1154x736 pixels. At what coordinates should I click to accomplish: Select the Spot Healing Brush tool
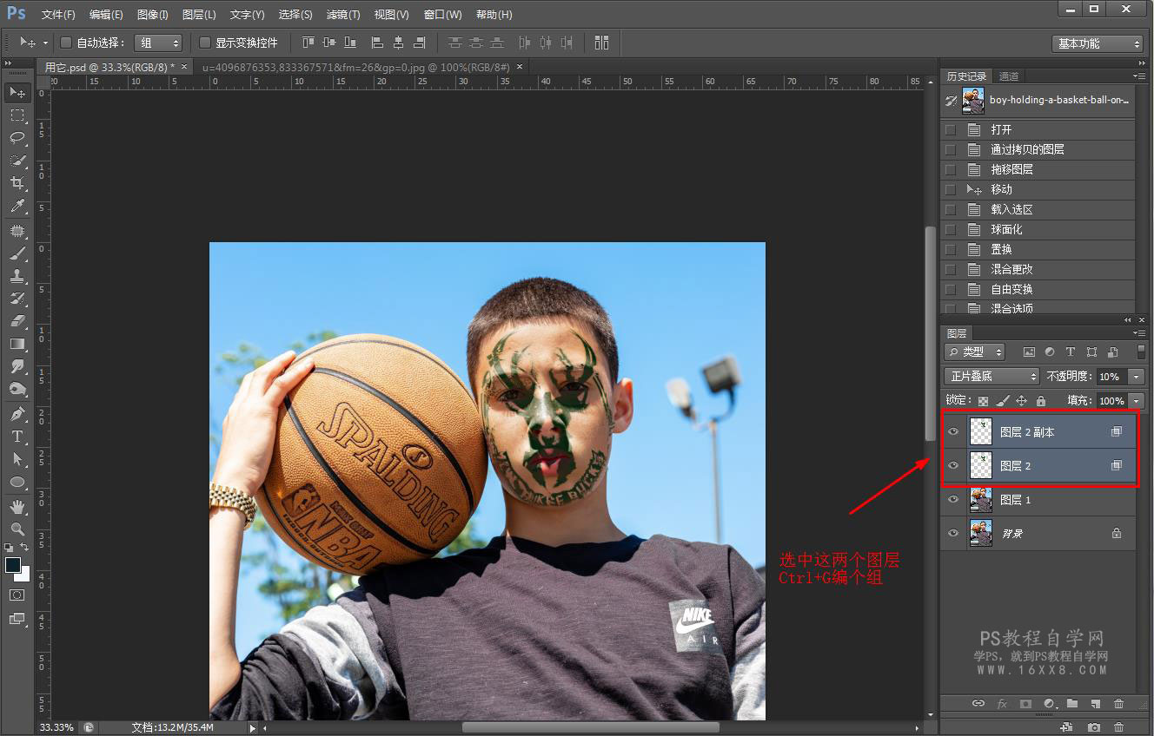pos(17,231)
